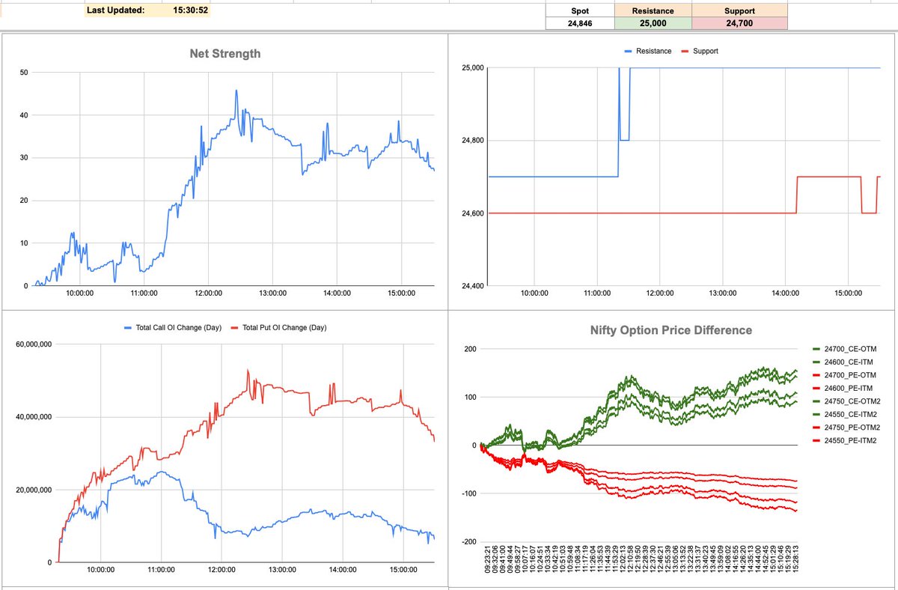The image size is (898, 590).
Task: Click the 30 label on Net Strength axis
Action: pos(23,158)
